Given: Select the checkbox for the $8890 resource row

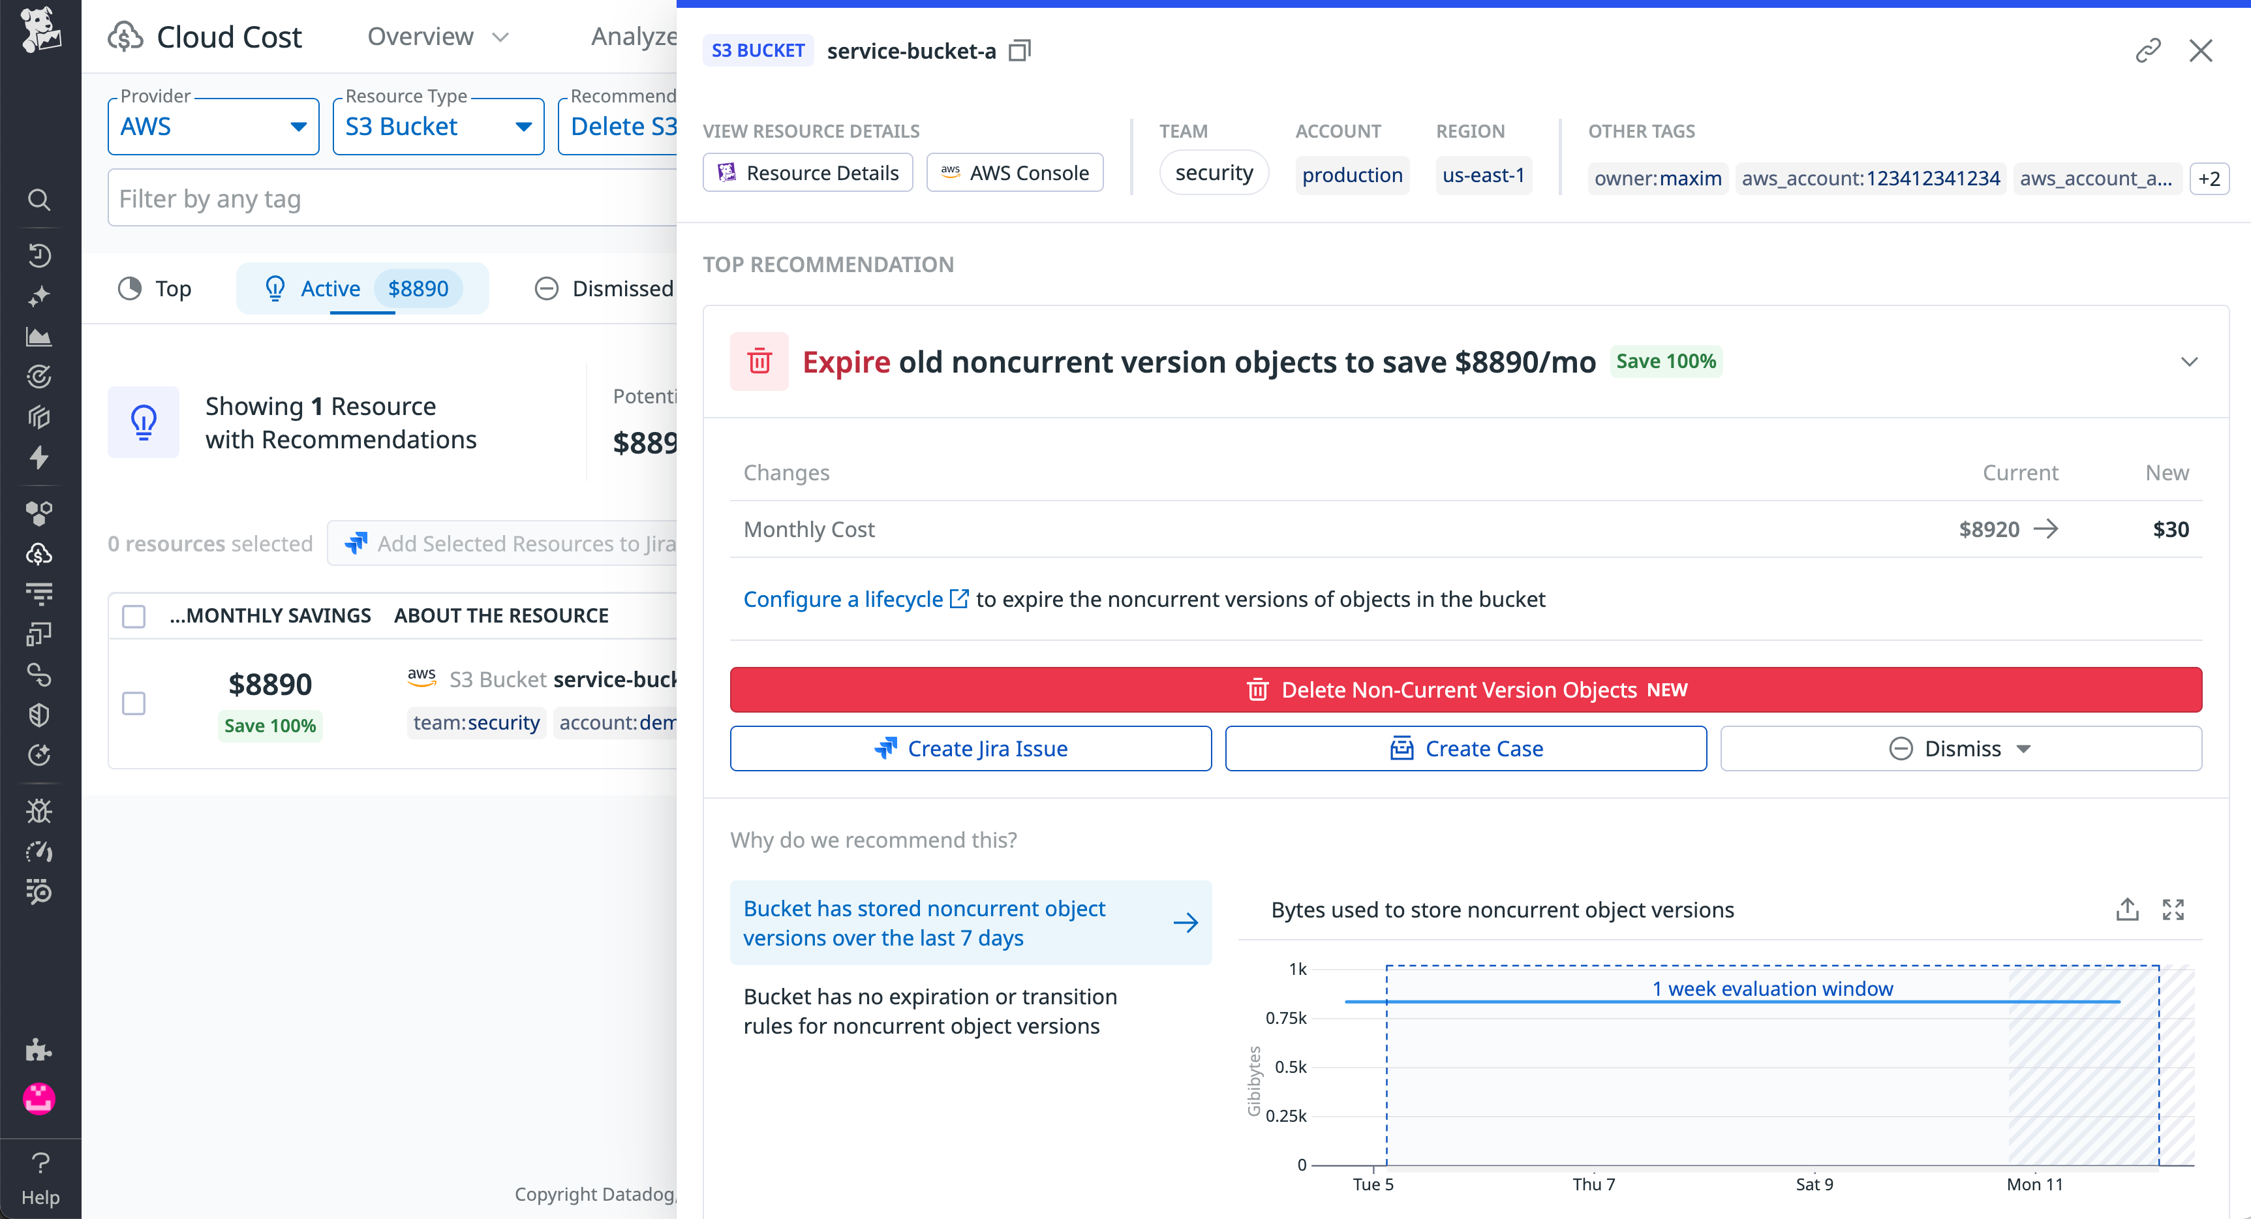Looking at the screenshot, I should coord(133,703).
